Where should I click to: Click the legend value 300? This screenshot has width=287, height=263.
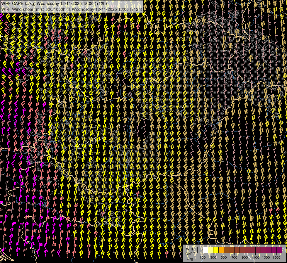coord(213,257)
